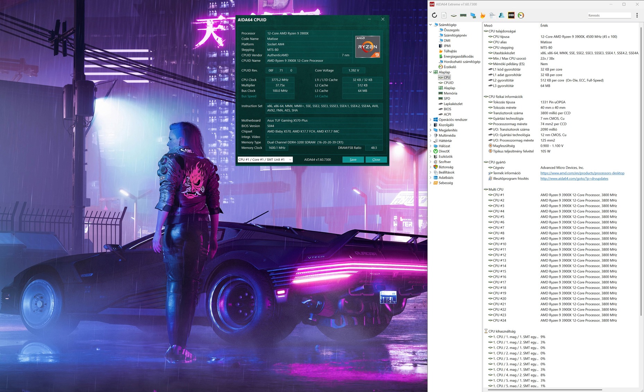
Task: Click Save in the AIDA64 CPUID window
Action: [353, 160]
